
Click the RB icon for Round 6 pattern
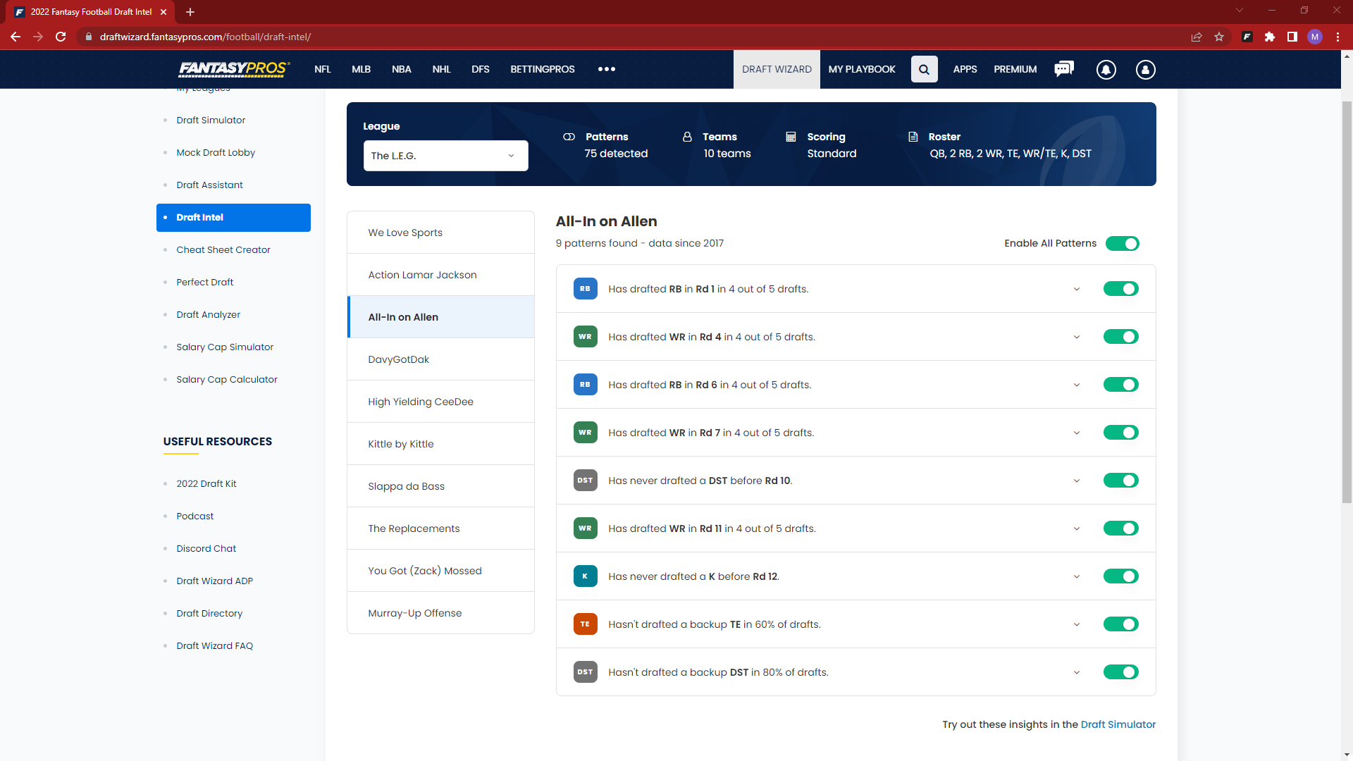click(x=584, y=384)
